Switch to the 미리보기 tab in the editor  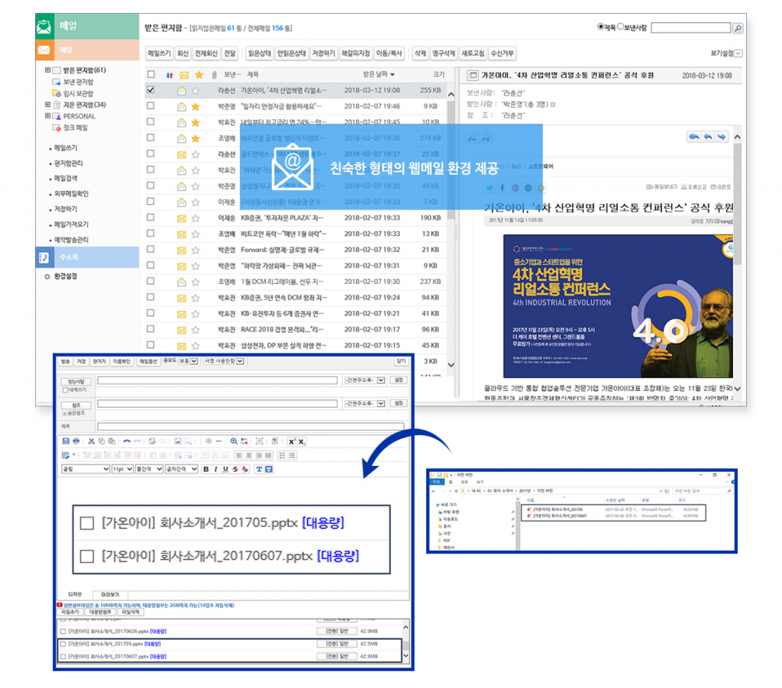110,594
